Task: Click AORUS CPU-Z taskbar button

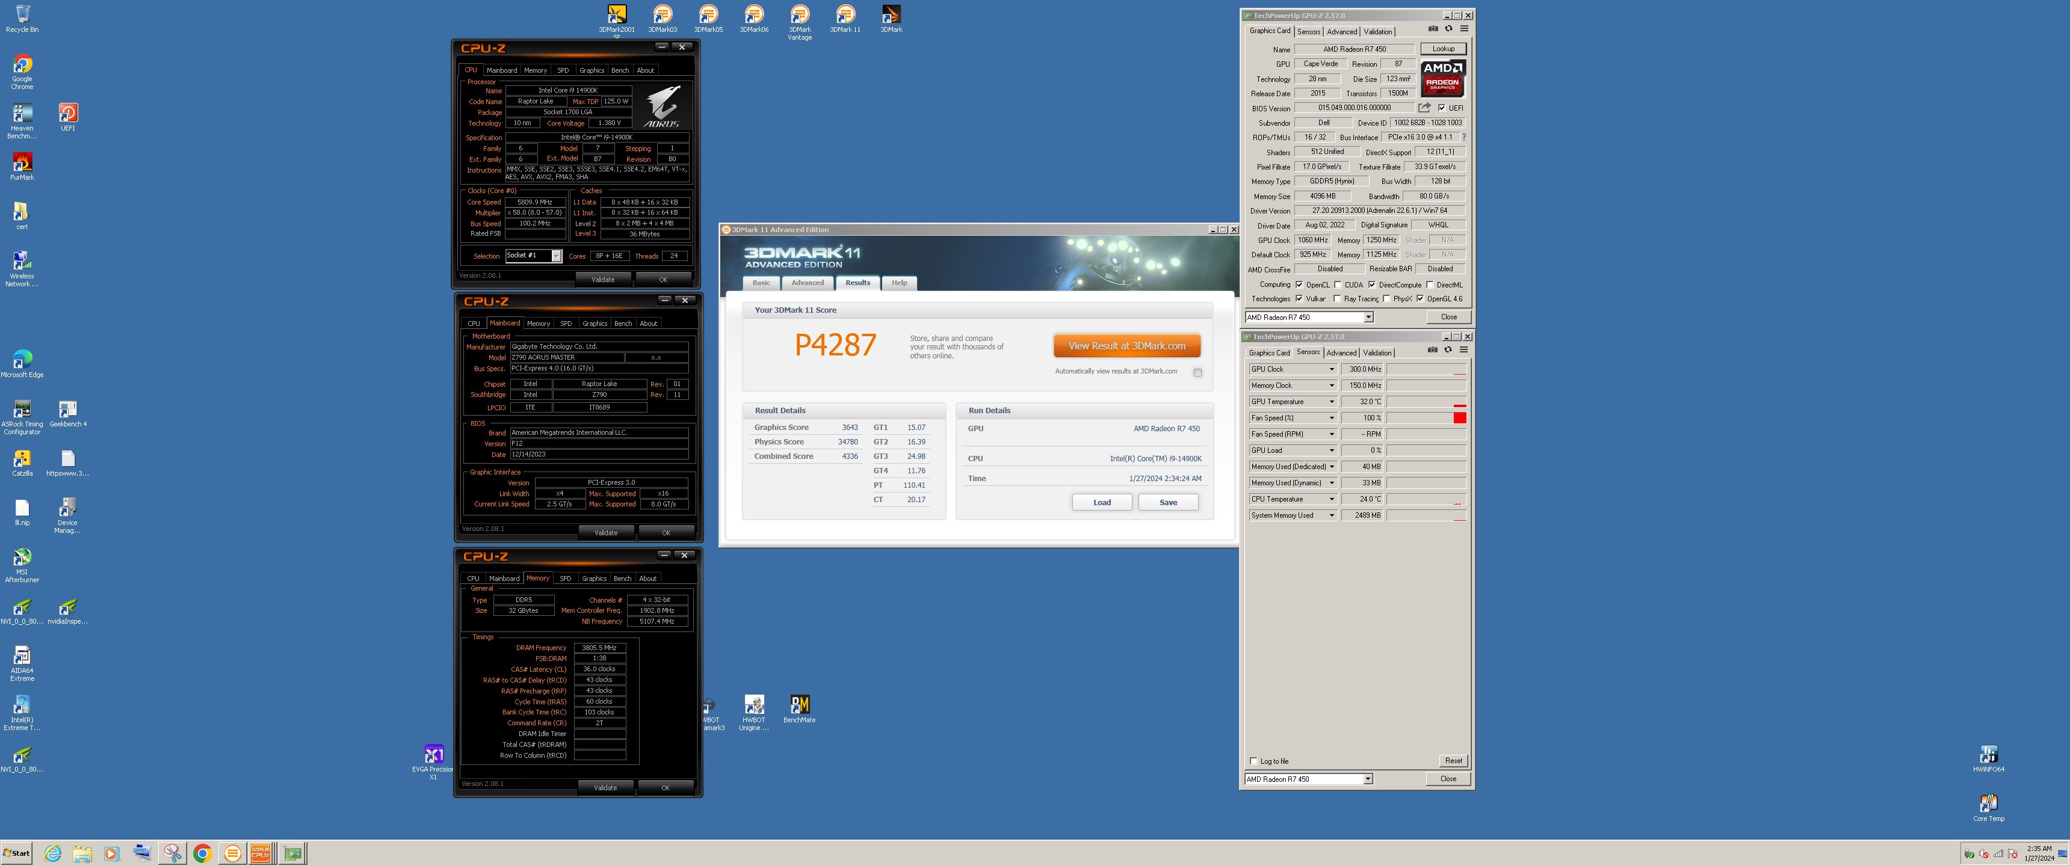Action: tap(261, 853)
